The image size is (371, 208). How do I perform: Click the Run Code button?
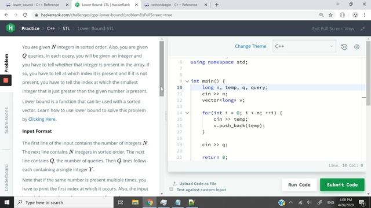[x=299, y=185]
